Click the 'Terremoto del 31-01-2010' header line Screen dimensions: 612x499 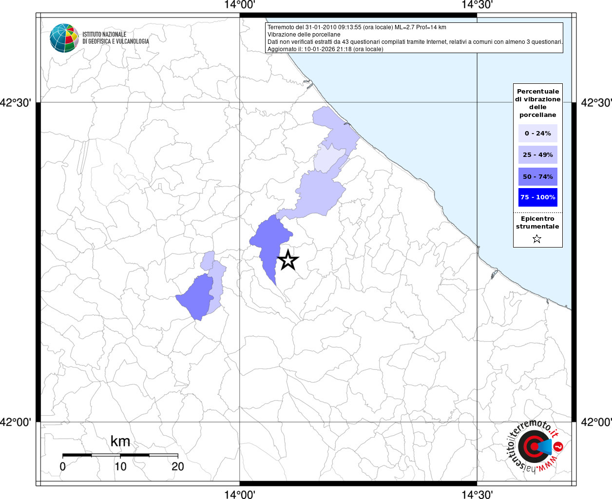coord(357,27)
